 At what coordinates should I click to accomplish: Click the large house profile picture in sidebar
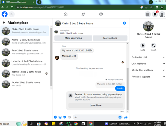click(148, 26)
